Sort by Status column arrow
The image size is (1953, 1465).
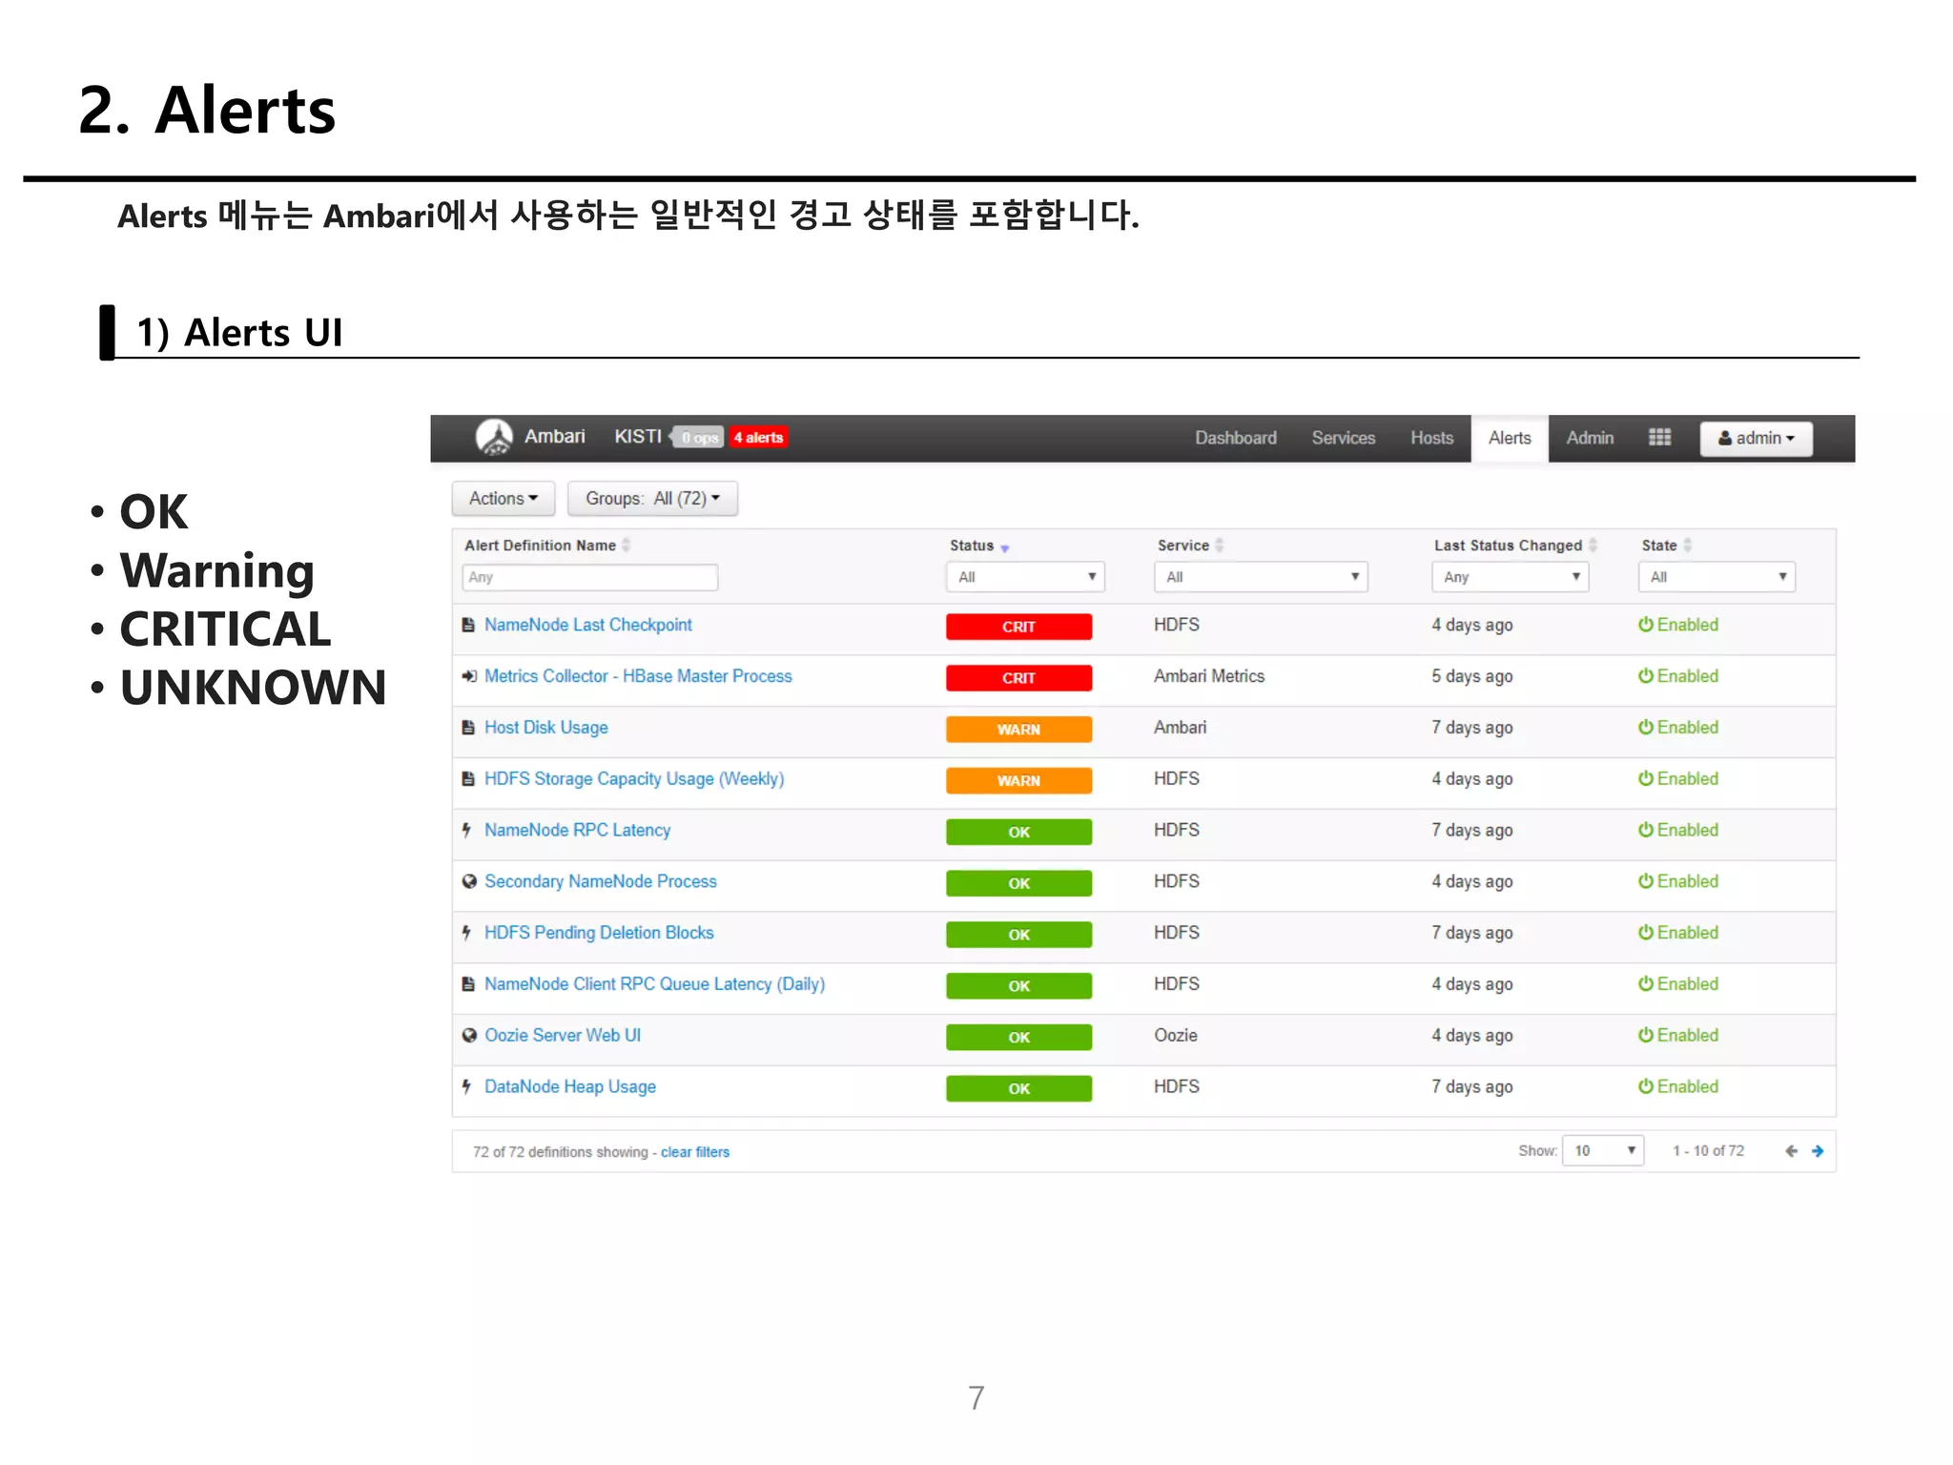(1004, 547)
